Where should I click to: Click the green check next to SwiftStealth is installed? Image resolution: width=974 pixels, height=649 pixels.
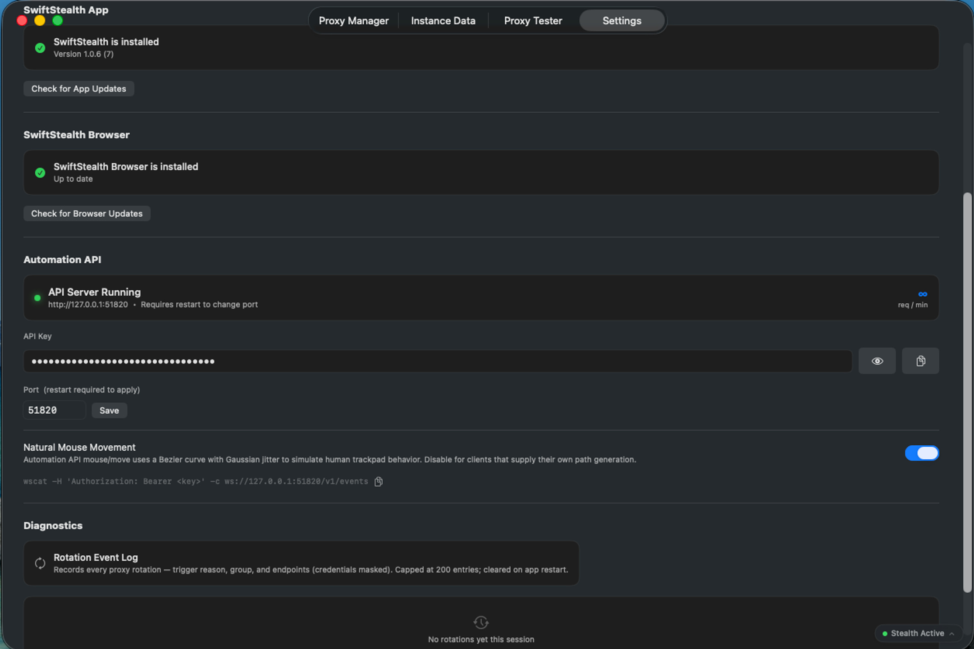pyautogui.click(x=40, y=48)
